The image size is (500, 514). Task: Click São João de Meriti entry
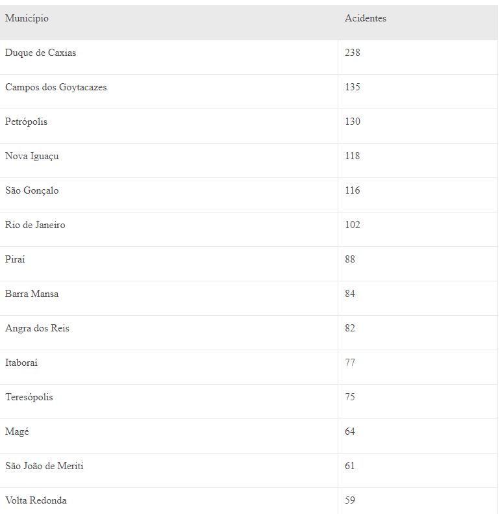(44, 466)
